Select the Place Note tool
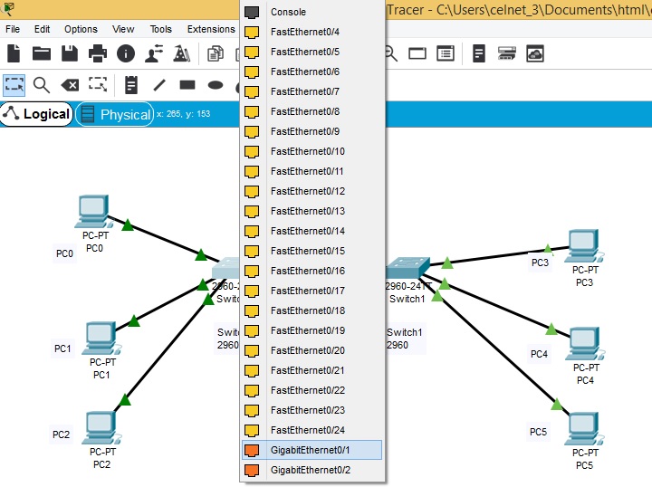Viewport: 652px width, 487px height. point(131,85)
